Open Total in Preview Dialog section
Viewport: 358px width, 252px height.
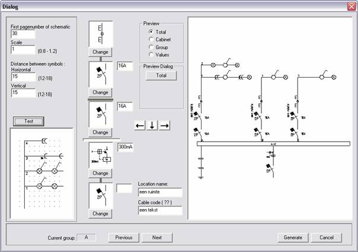click(x=162, y=76)
